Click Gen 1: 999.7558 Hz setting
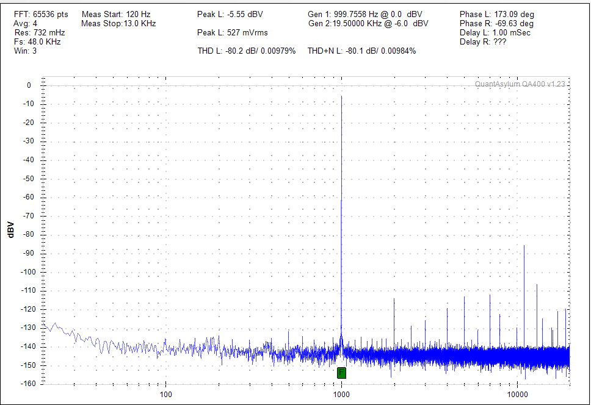This screenshot has width=591, height=405. click(x=365, y=14)
